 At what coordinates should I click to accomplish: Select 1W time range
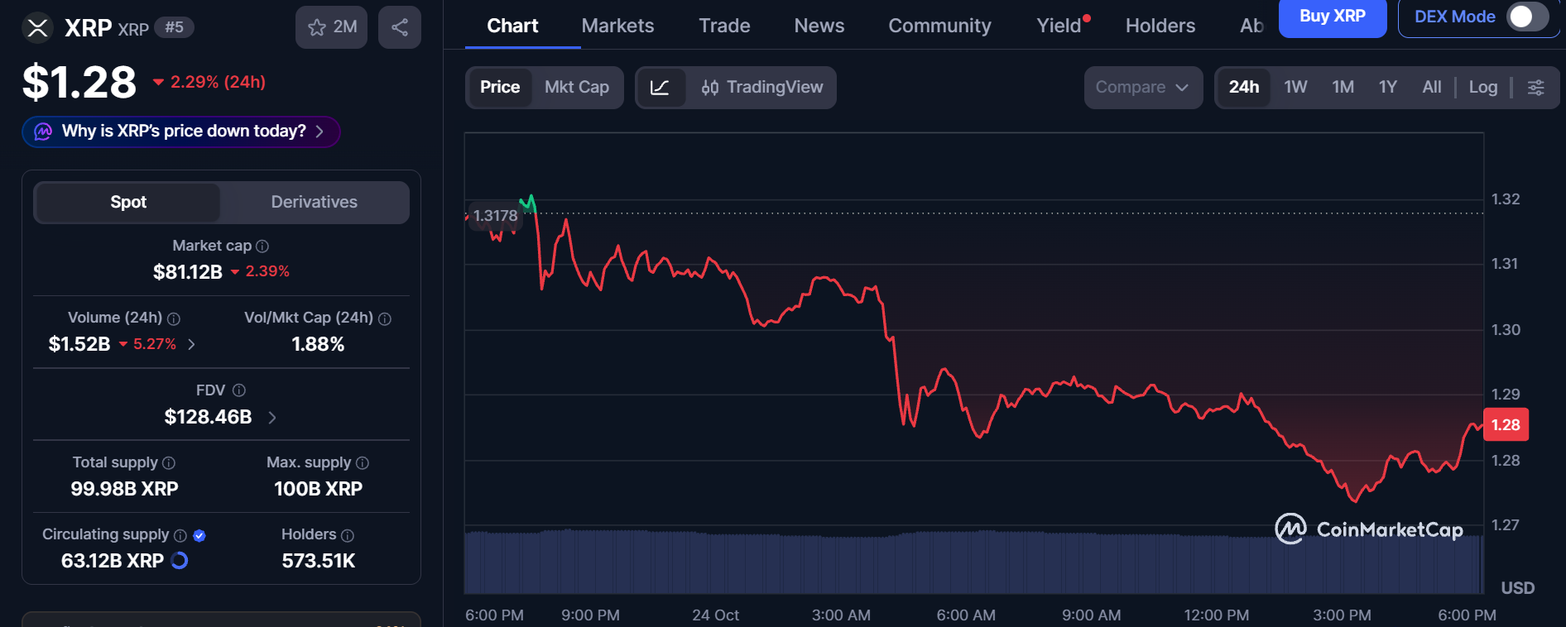pos(1295,88)
